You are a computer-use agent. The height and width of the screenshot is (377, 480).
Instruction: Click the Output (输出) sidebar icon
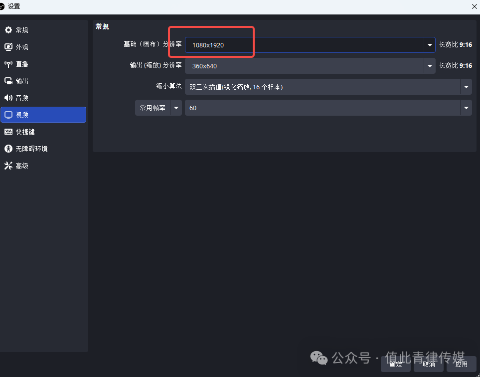[8, 81]
